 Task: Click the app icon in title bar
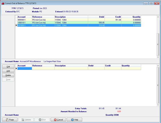tap(3, 3)
